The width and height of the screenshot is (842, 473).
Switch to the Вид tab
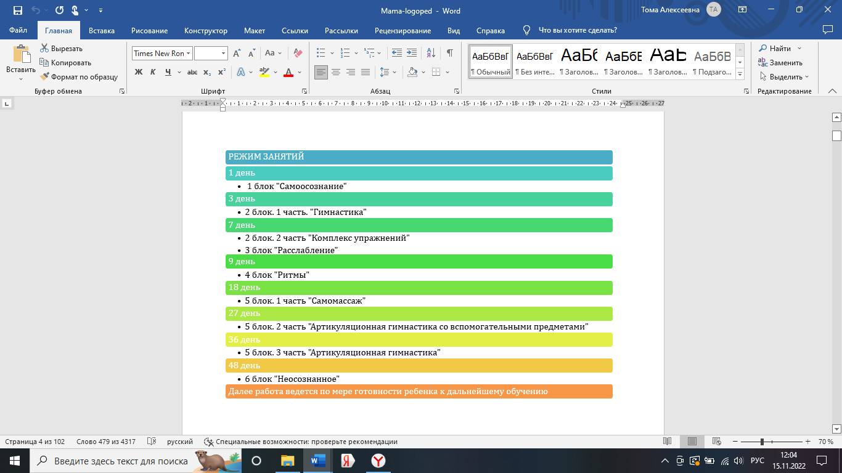point(454,30)
